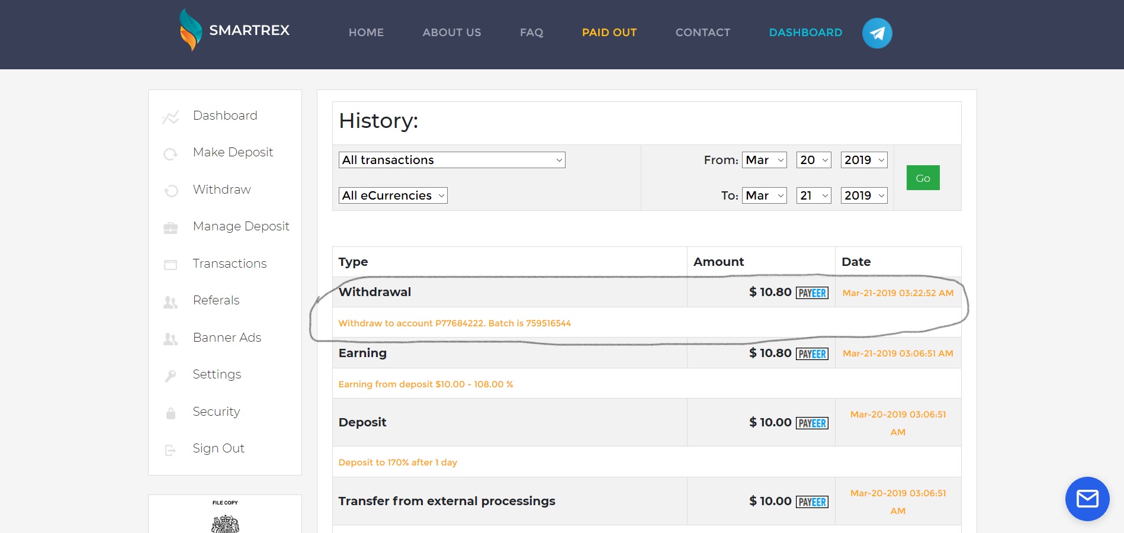Open Settings in sidebar
The width and height of the screenshot is (1124, 533).
217,374
